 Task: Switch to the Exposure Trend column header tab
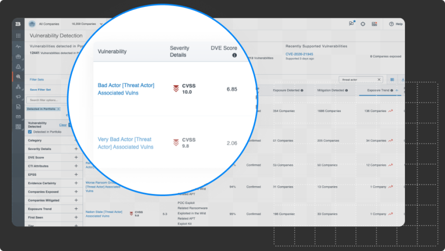[x=379, y=90]
